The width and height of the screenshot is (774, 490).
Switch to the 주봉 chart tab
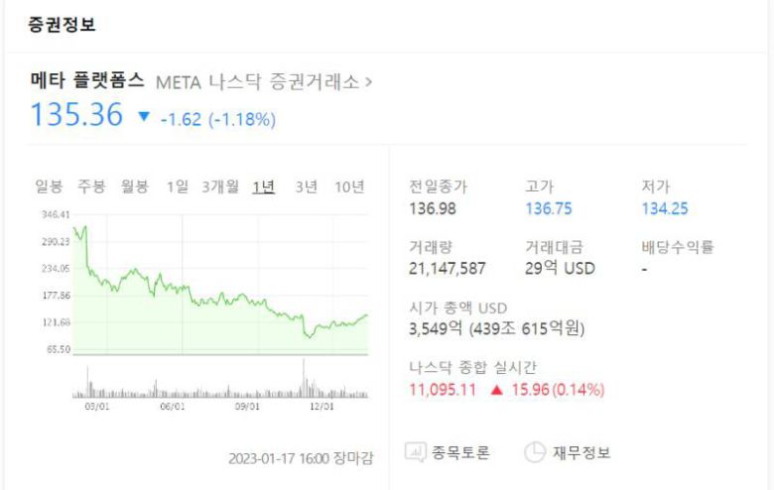click(91, 186)
